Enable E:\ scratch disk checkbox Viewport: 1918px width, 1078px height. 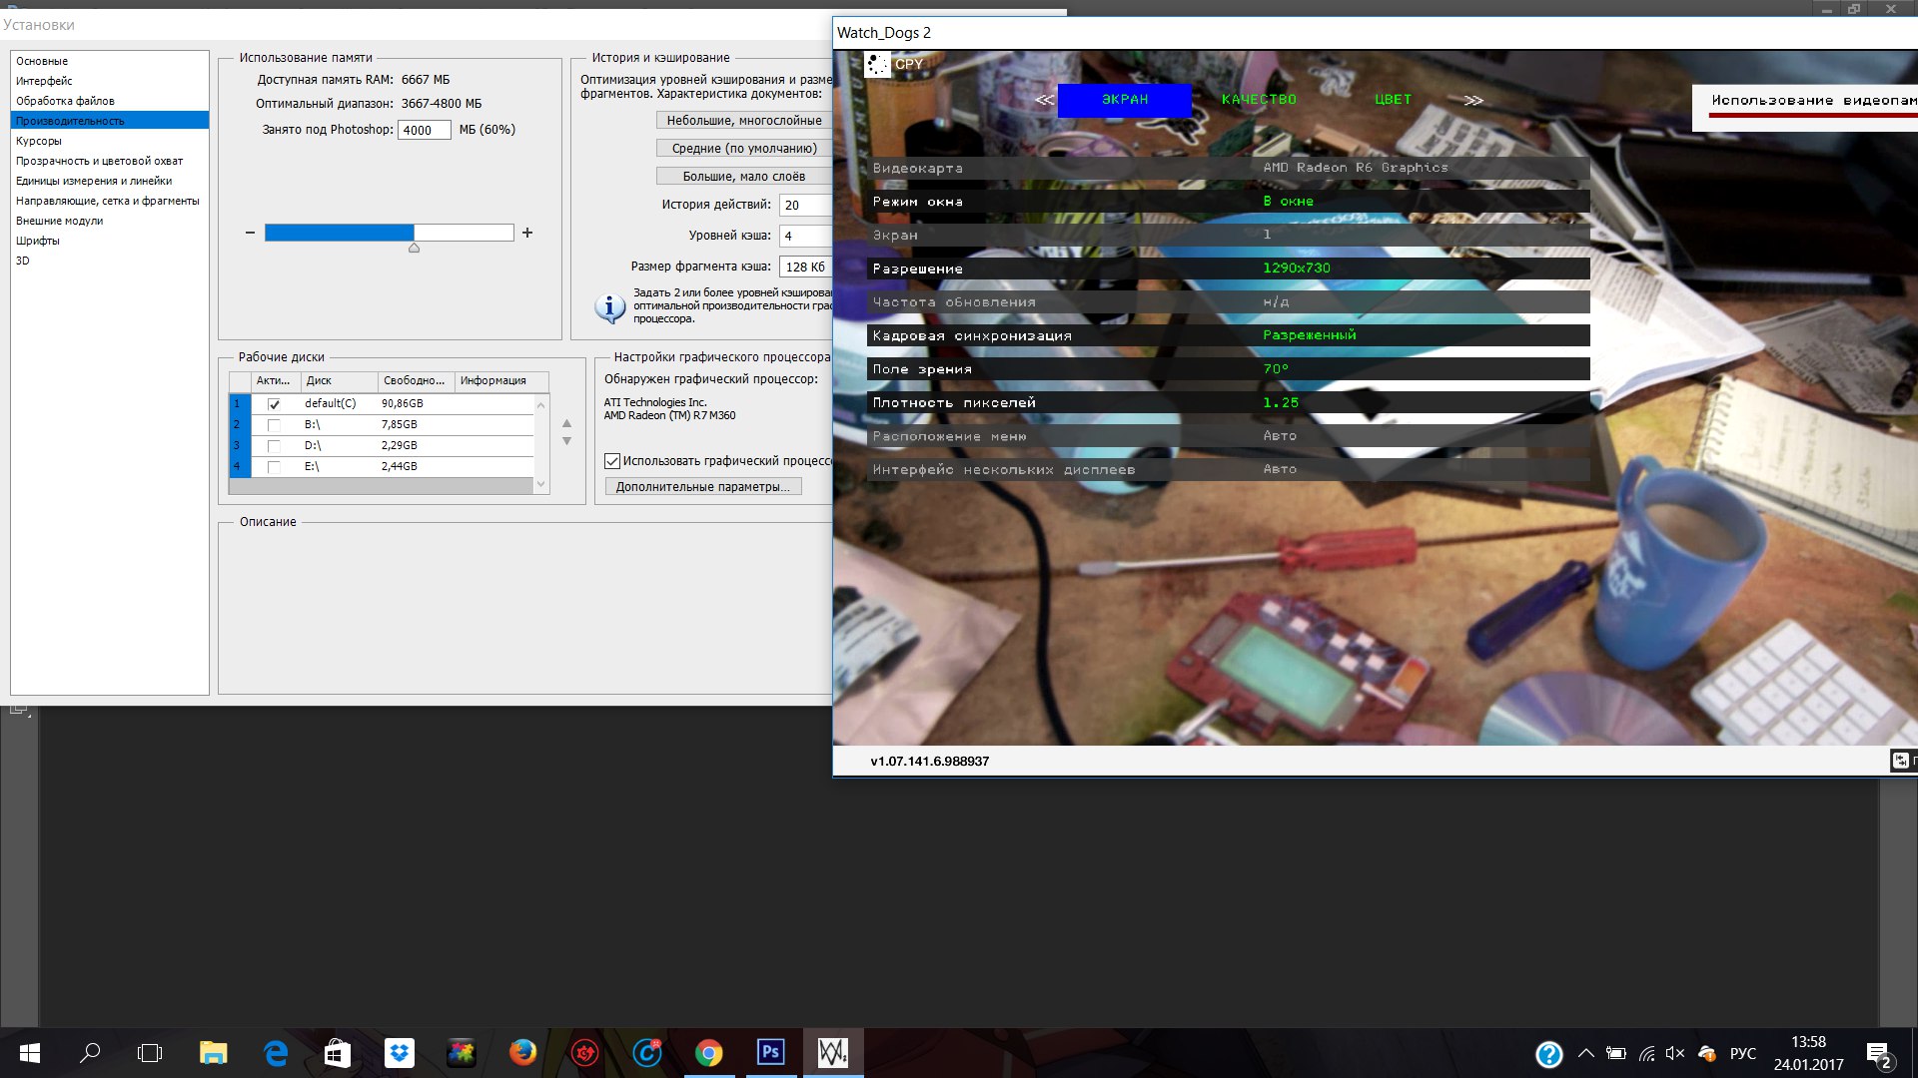tap(274, 467)
